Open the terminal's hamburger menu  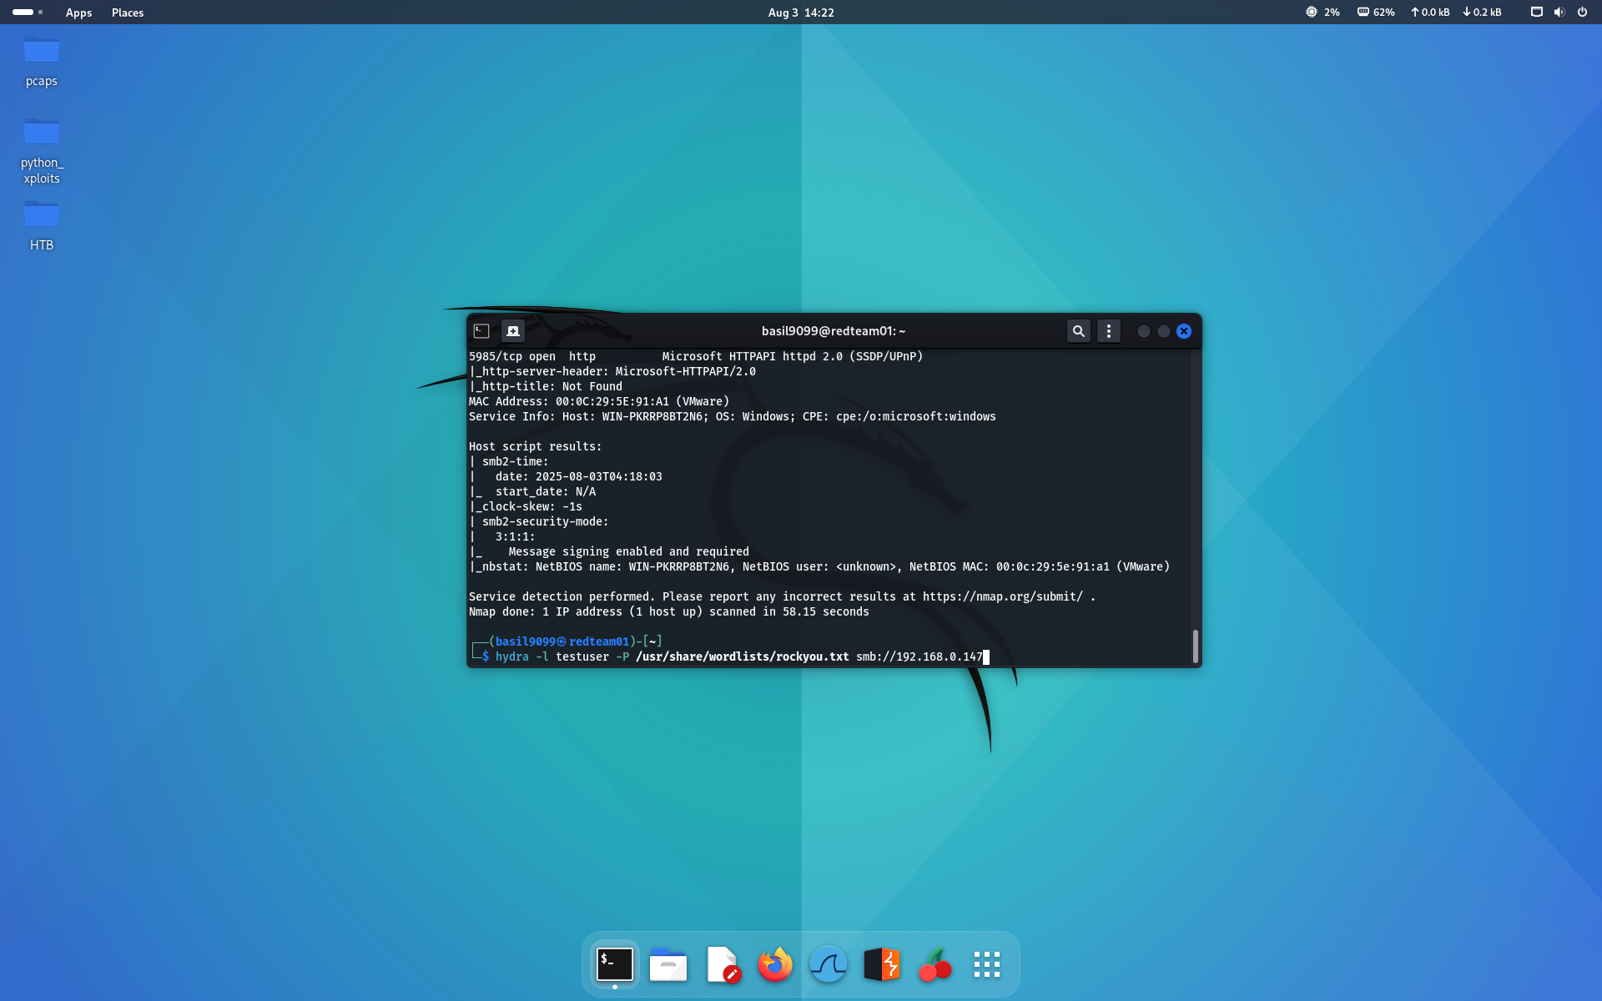pyautogui.click(x=1109, y=330)
